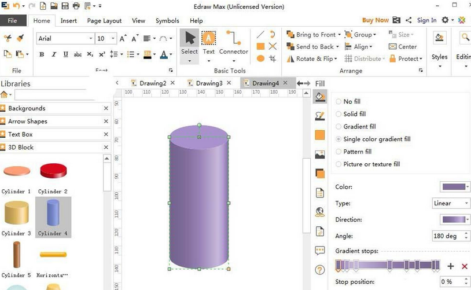This screenshot has height=290, width=471.
Task: Click the Buy Now link
Action: pos(375,20)
